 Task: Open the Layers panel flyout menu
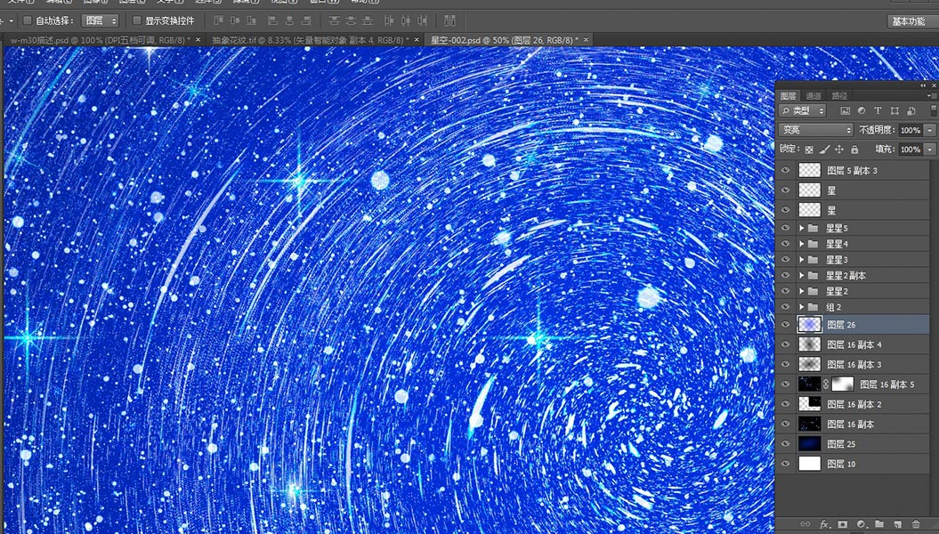click(x=931, y=96)
